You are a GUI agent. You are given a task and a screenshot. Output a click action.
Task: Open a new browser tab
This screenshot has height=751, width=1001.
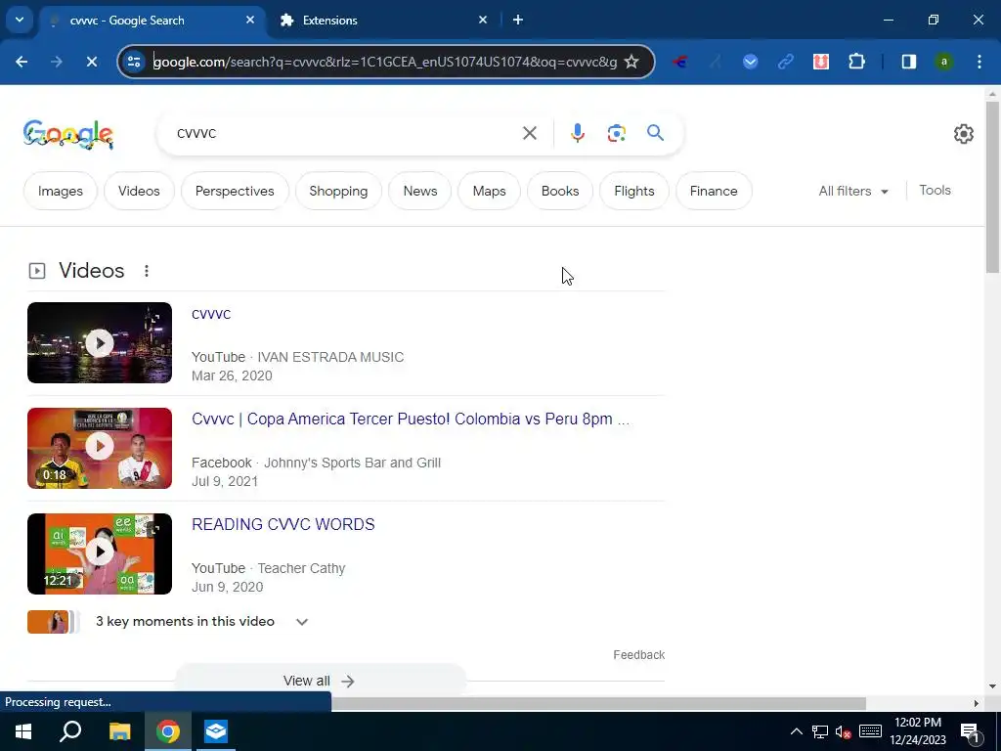[518, 20]
